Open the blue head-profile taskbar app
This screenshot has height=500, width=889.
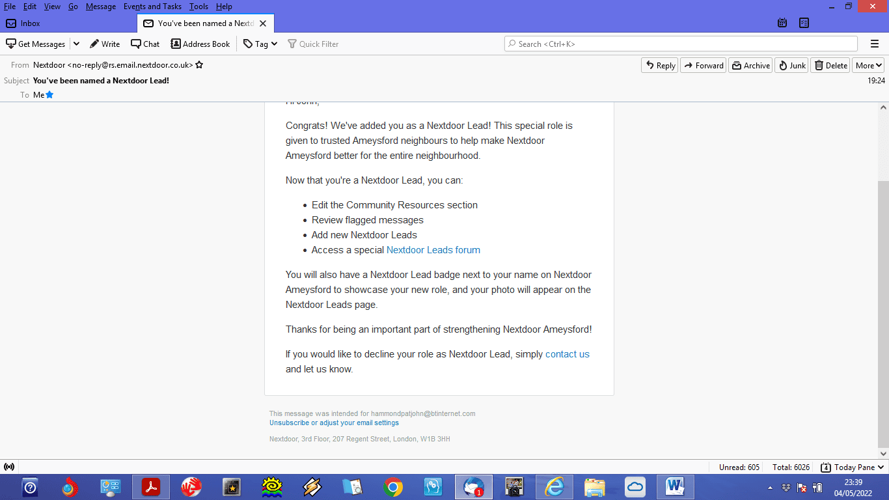[433, 487]
